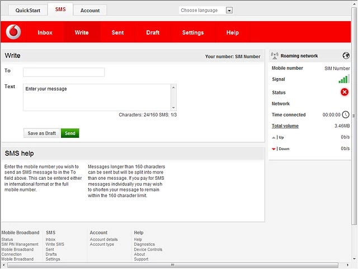The height and width of the screenshot is (269, 358).
Task: Click the To recipient input field
Action: (64, 72)
